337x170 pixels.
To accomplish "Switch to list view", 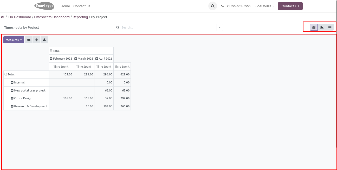I will 330,27.
